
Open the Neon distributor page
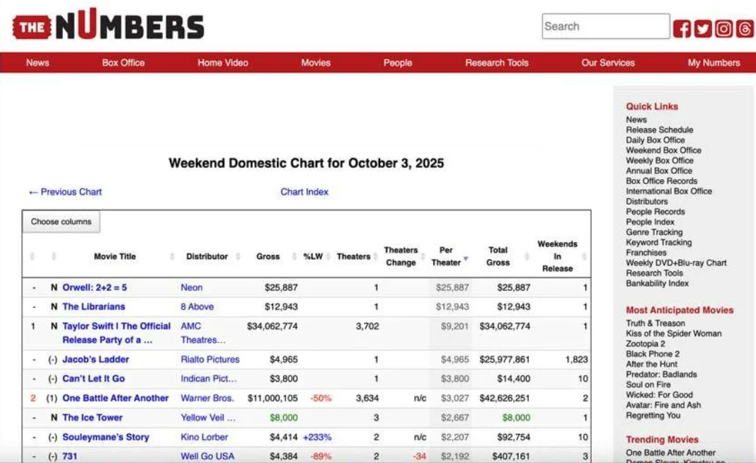(x=191, y=287)
